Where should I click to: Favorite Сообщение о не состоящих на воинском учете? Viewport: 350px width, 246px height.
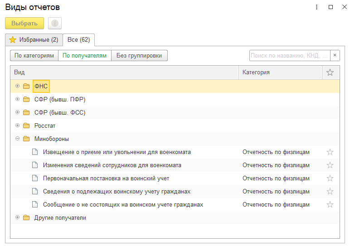330,205
